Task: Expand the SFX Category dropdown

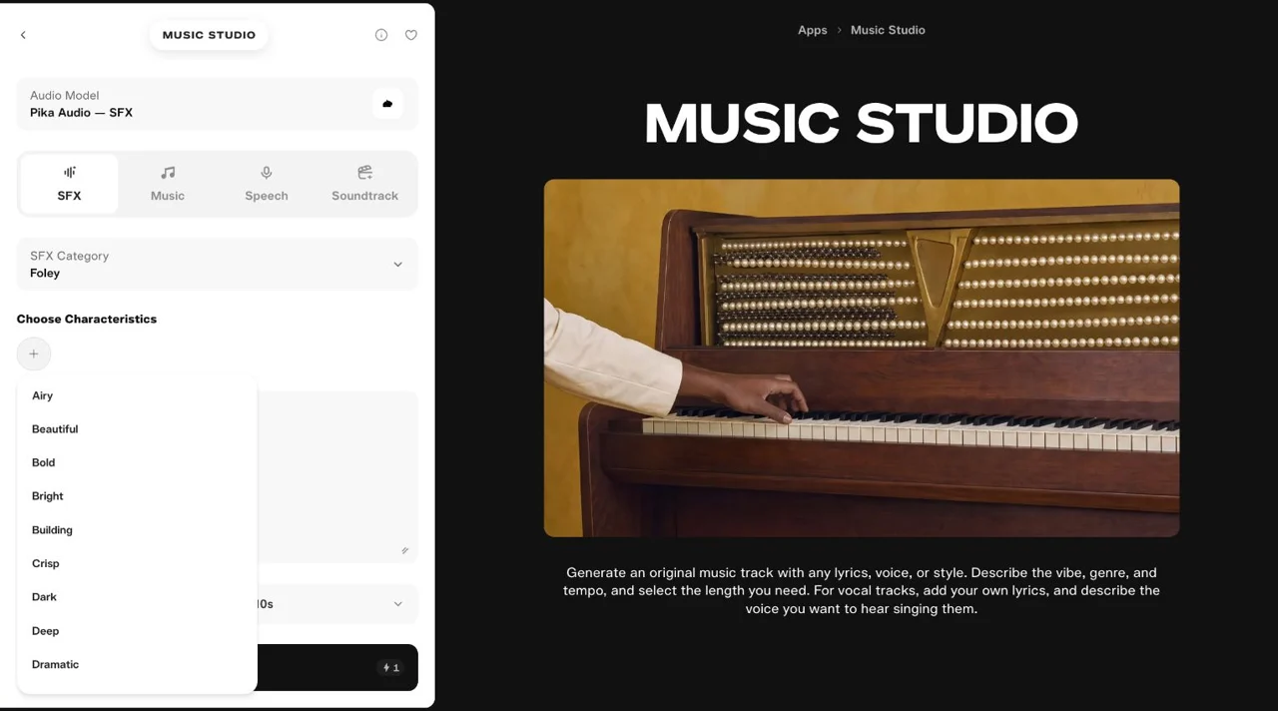Action: point(218,265)
